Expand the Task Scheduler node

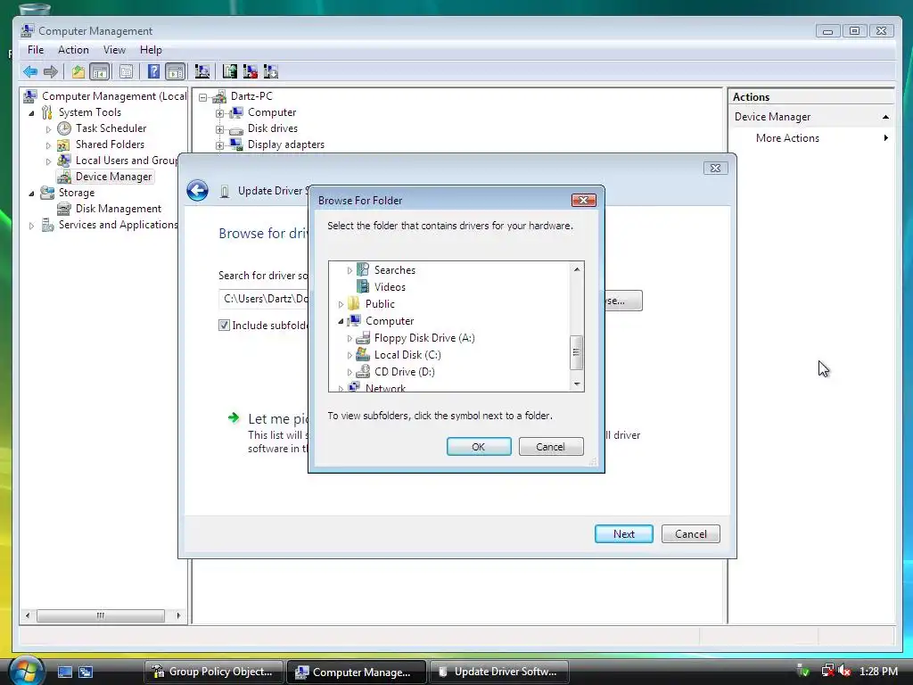[x=48, y=129]
